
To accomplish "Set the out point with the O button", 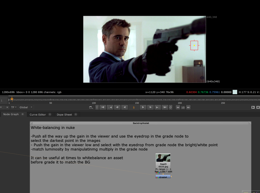I will coord(170,107).
